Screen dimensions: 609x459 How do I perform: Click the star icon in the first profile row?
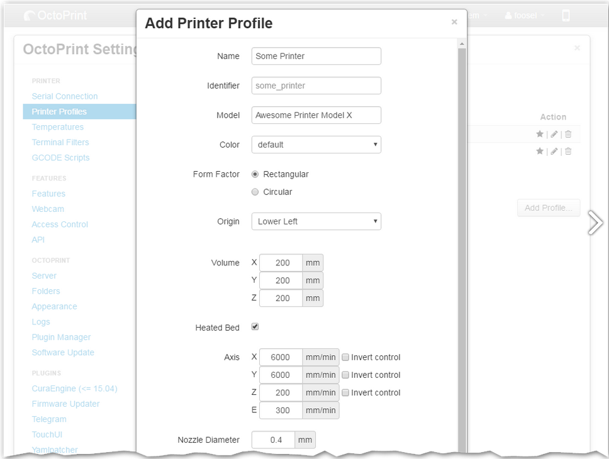[540, 134]
